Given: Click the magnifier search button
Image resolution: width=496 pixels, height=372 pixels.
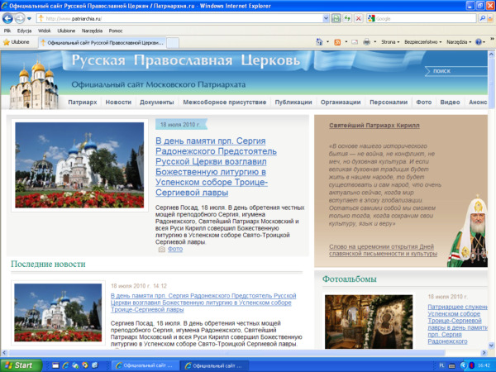Looking at the screenshot, I should click(x=483, y=19).
